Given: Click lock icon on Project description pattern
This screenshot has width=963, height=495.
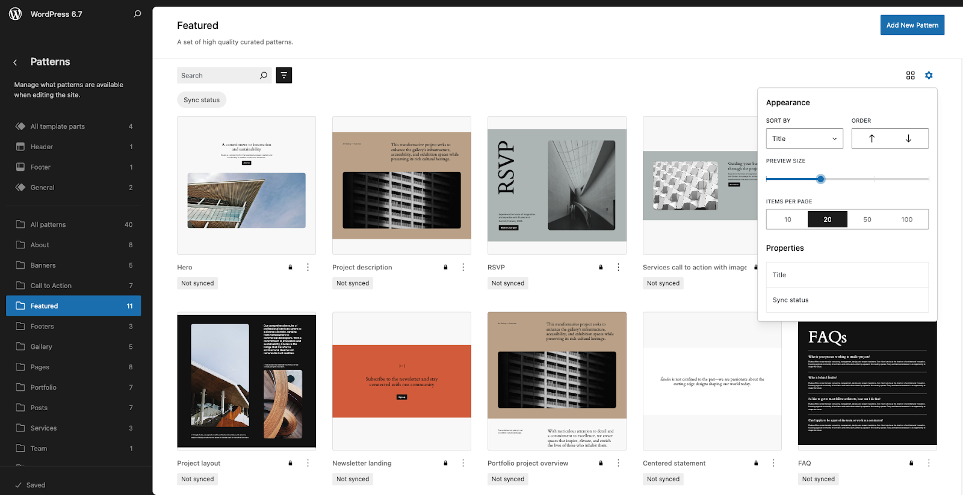Looking at the screenshot, I should click(x=445, y=267).
